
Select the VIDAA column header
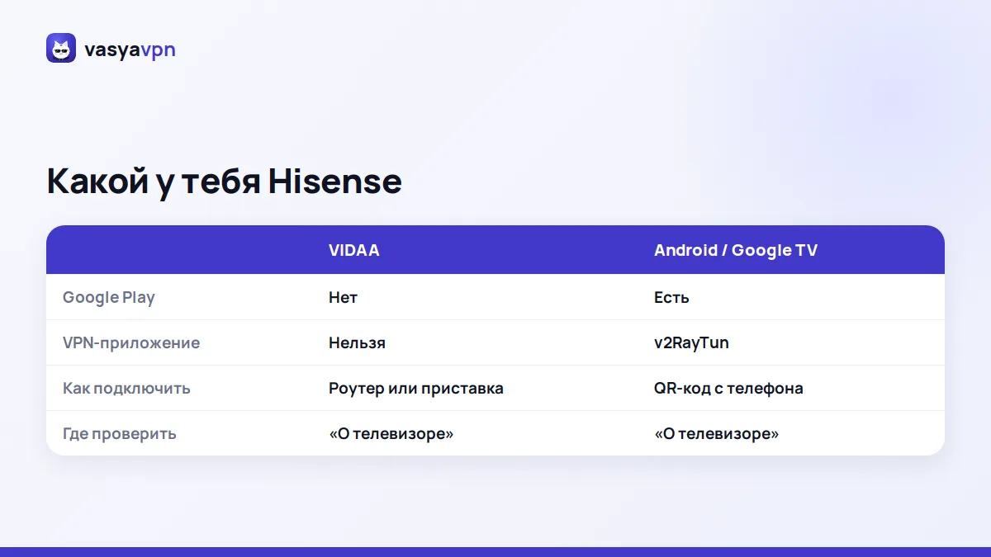pyautogui.click(x=354, y=250)
